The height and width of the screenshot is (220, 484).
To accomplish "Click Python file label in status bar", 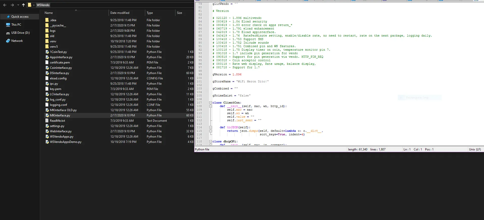I will [202, 149].
